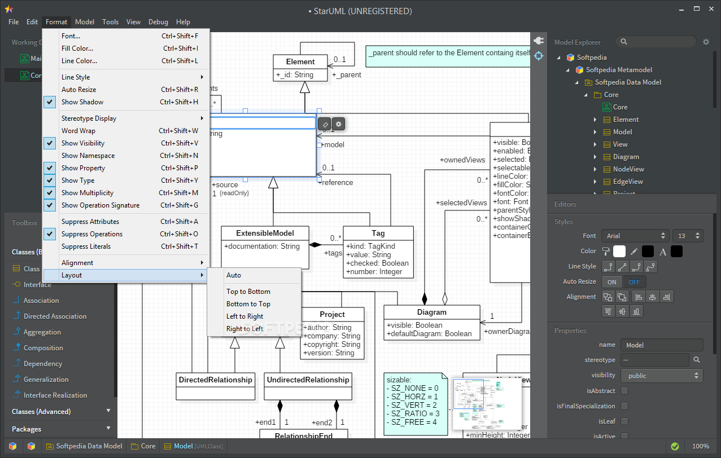Turn Auto Resize OFF

634,281
